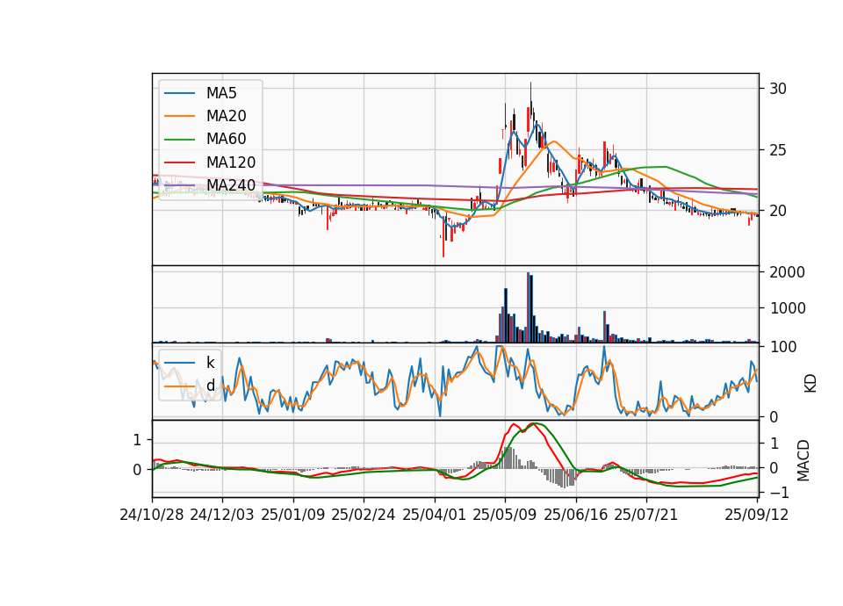Screen dimensions: 843x606
Task: Click the volume axis value 2000
Action: [788, 272]
